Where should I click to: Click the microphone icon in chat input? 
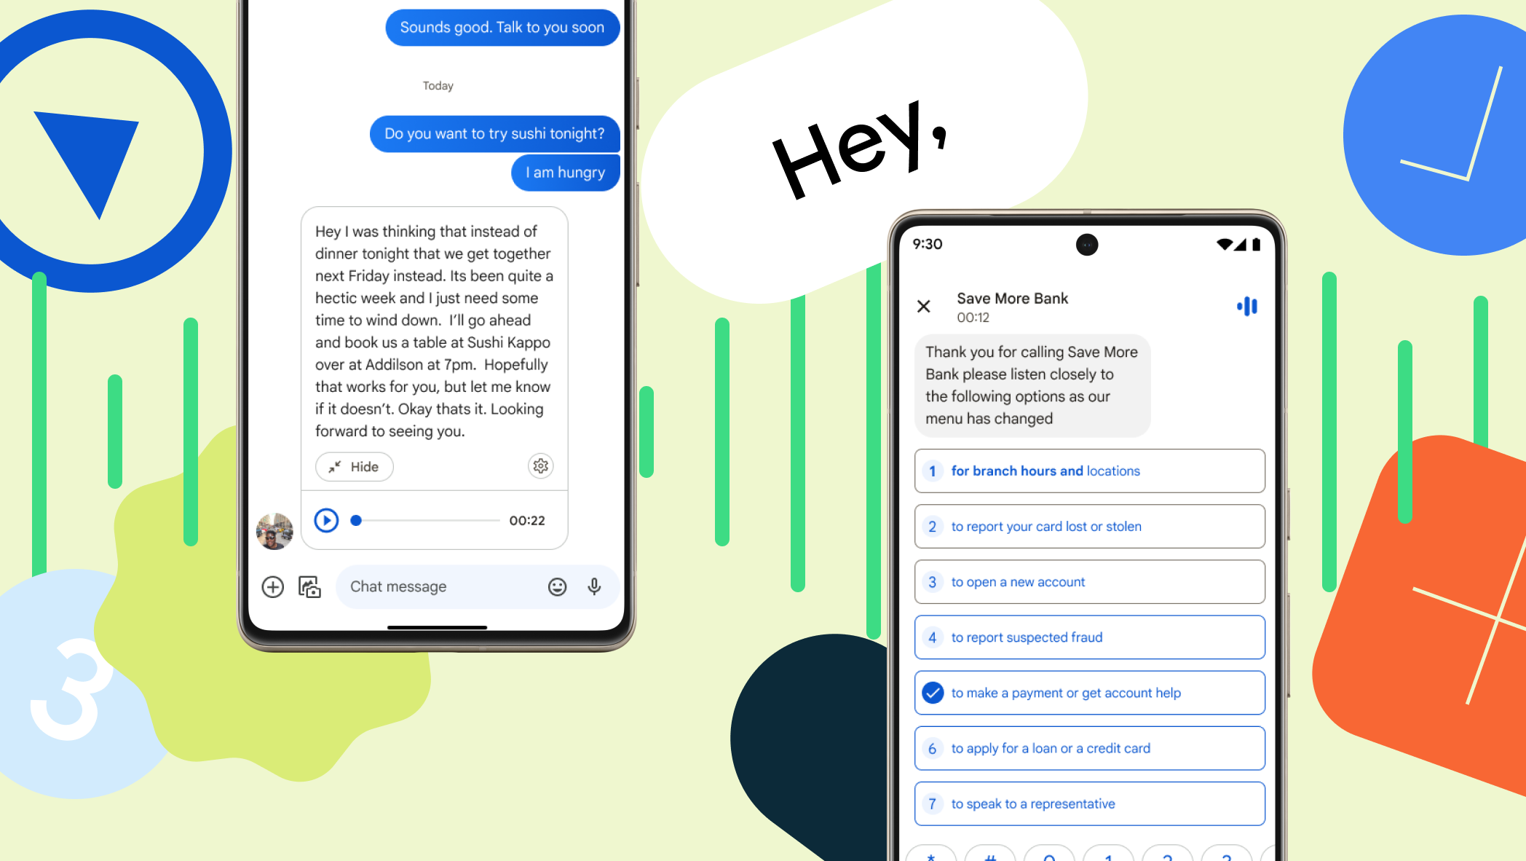(x=594, y=585)
